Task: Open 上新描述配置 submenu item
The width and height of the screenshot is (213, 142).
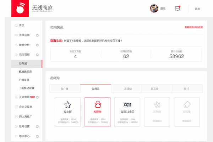Action: pos(27,88)
